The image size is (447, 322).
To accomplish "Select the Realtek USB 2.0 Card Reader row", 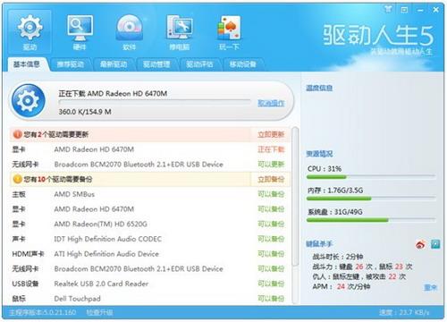I will click(x=150, y=284).
